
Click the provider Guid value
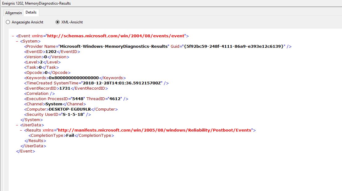pos(234,47)
